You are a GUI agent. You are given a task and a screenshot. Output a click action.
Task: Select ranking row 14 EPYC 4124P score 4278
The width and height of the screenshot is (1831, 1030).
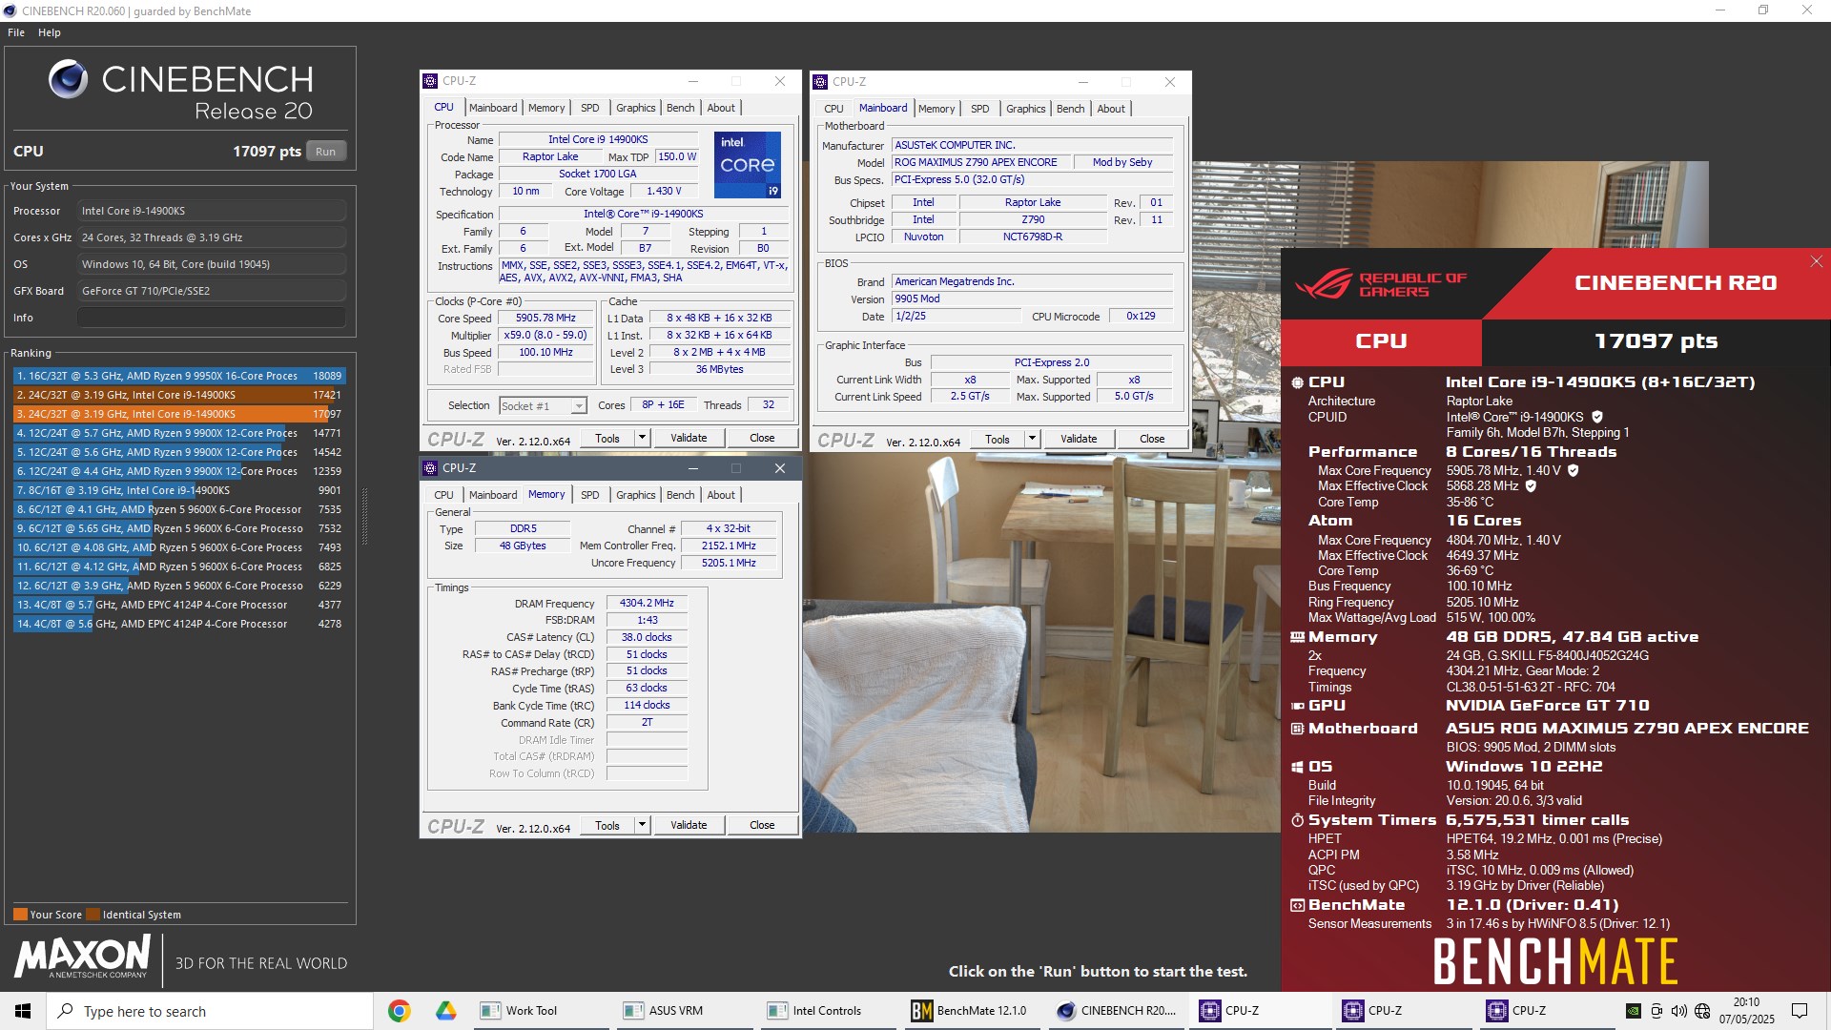click(178, 624)
